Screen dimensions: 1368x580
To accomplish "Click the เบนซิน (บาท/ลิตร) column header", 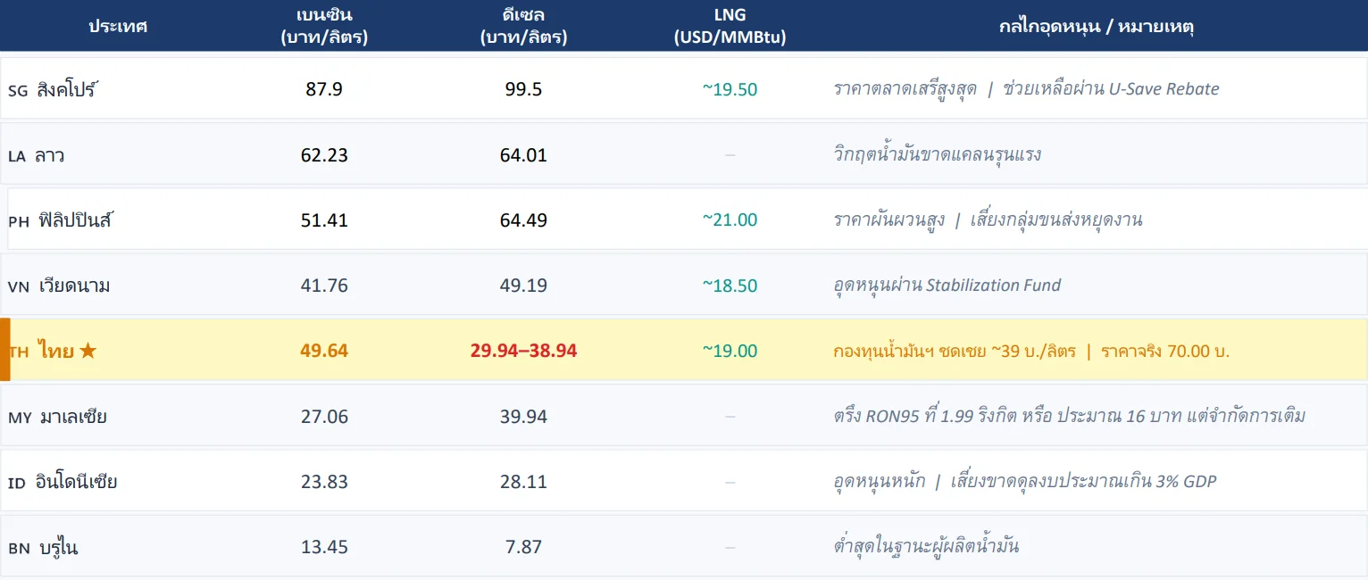I will coord(323,26).
